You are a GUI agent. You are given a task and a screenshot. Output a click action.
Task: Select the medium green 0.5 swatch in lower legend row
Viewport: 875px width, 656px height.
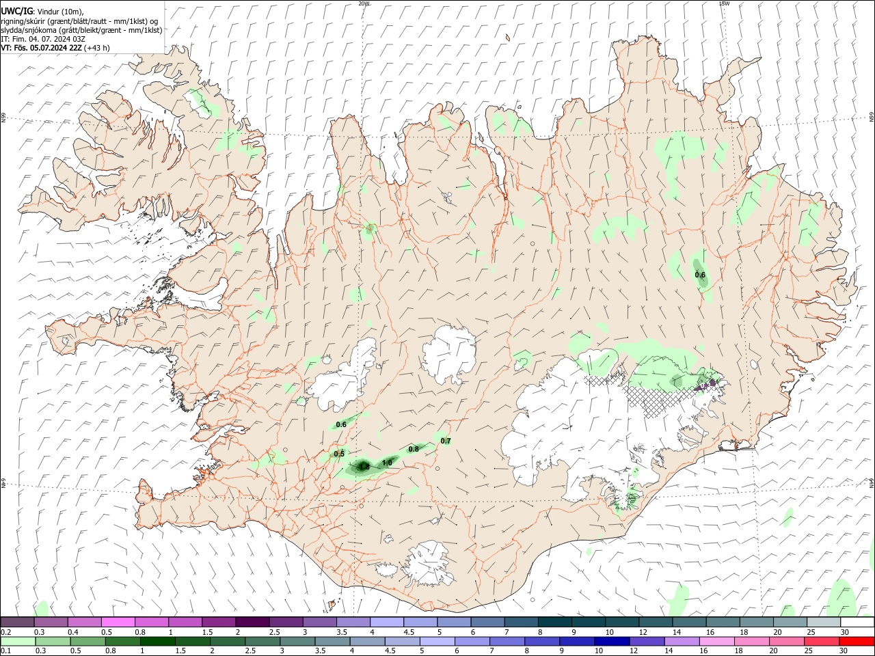87,641
